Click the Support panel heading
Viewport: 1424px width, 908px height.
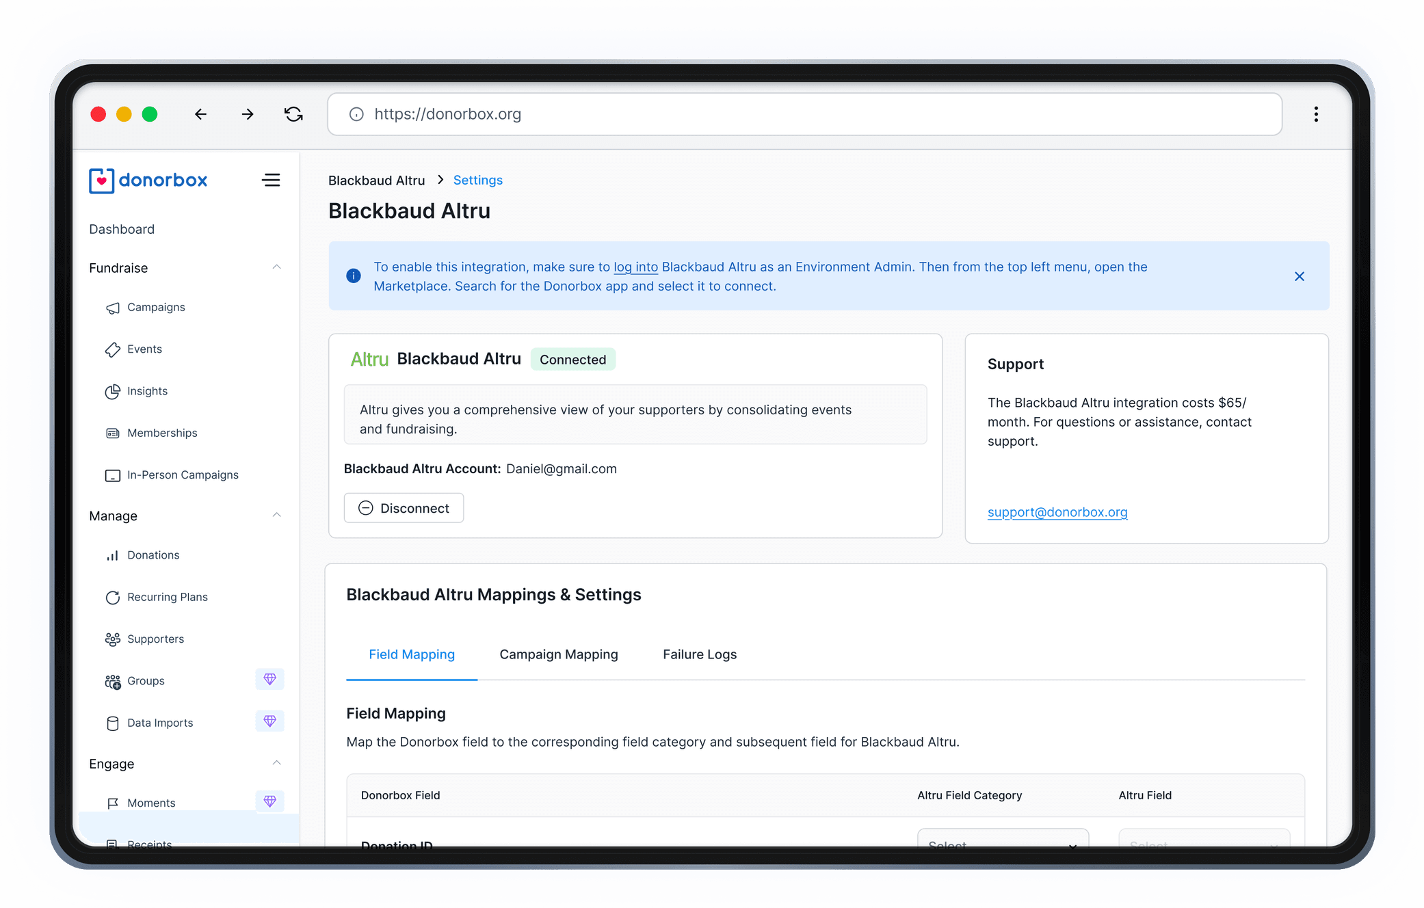pyautogui.click(x=1016, y=364)
